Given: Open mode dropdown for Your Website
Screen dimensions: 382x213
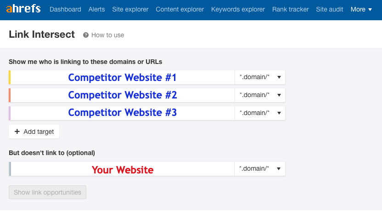Looking at the screenshot, I should click(260, 169).
